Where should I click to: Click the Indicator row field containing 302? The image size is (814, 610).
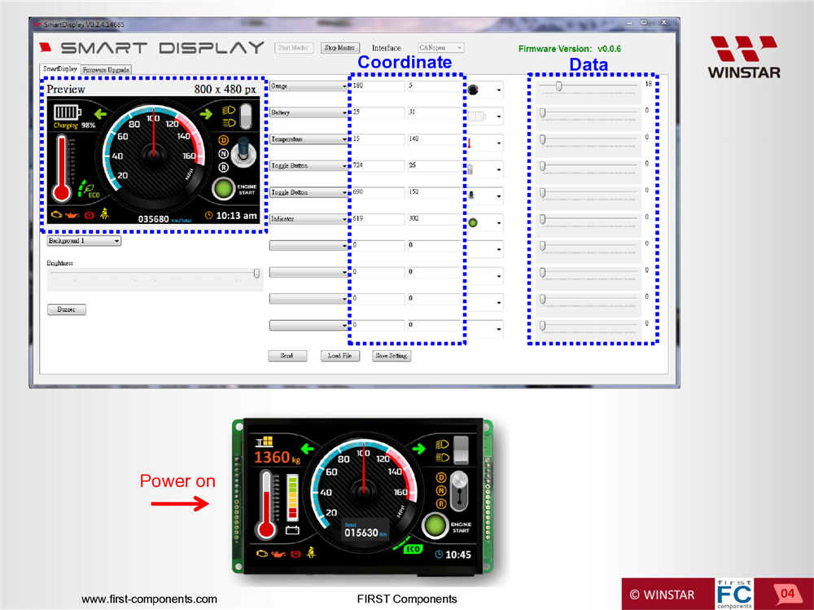coord(434,219)
